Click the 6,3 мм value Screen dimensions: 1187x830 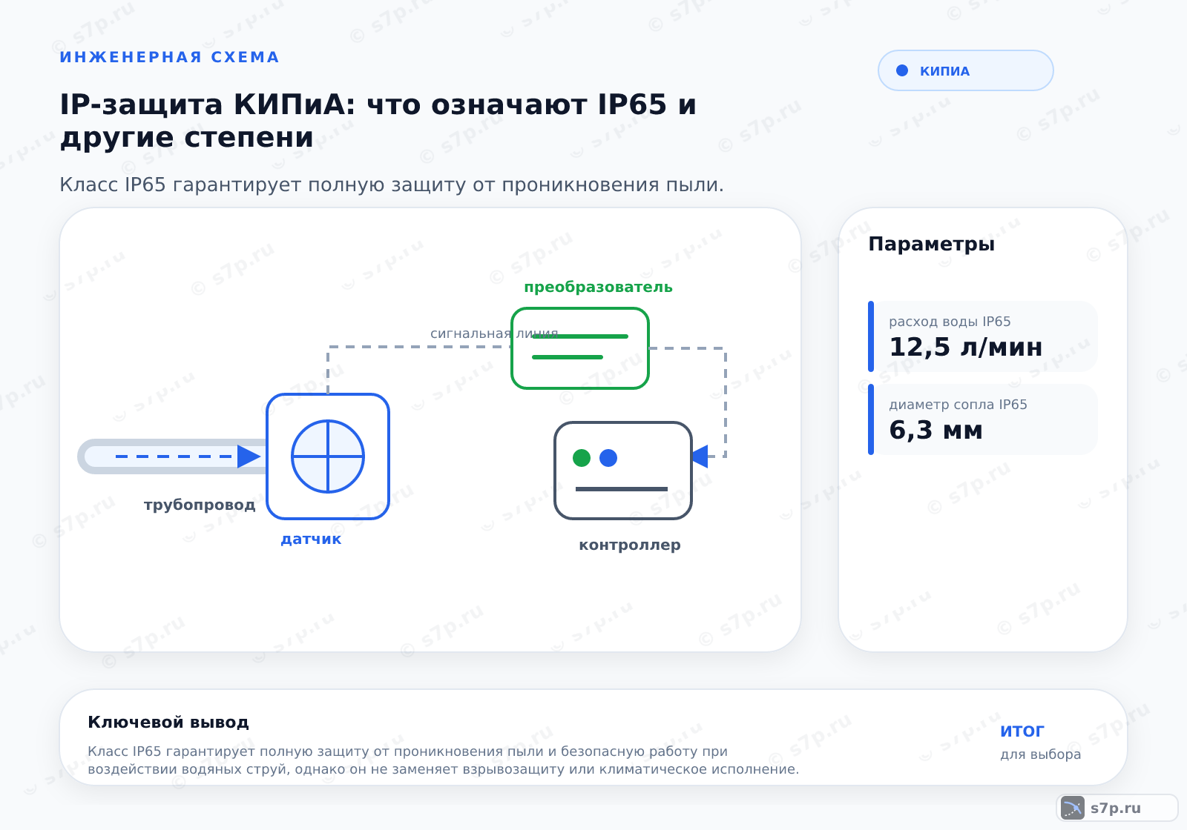(936, 431)
